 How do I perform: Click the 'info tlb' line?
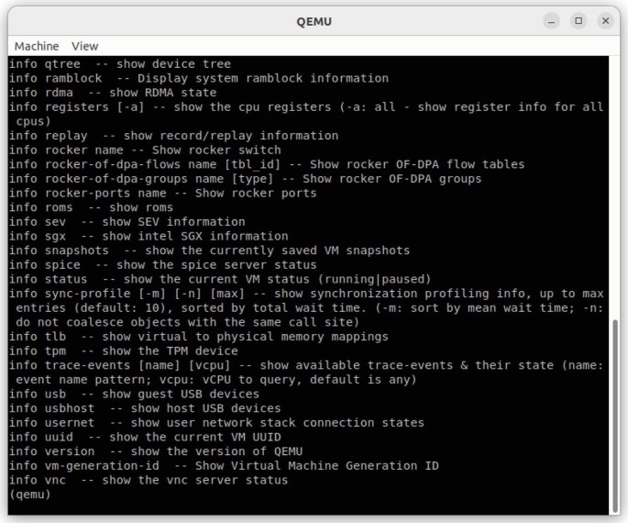click(x=199, y=337)
